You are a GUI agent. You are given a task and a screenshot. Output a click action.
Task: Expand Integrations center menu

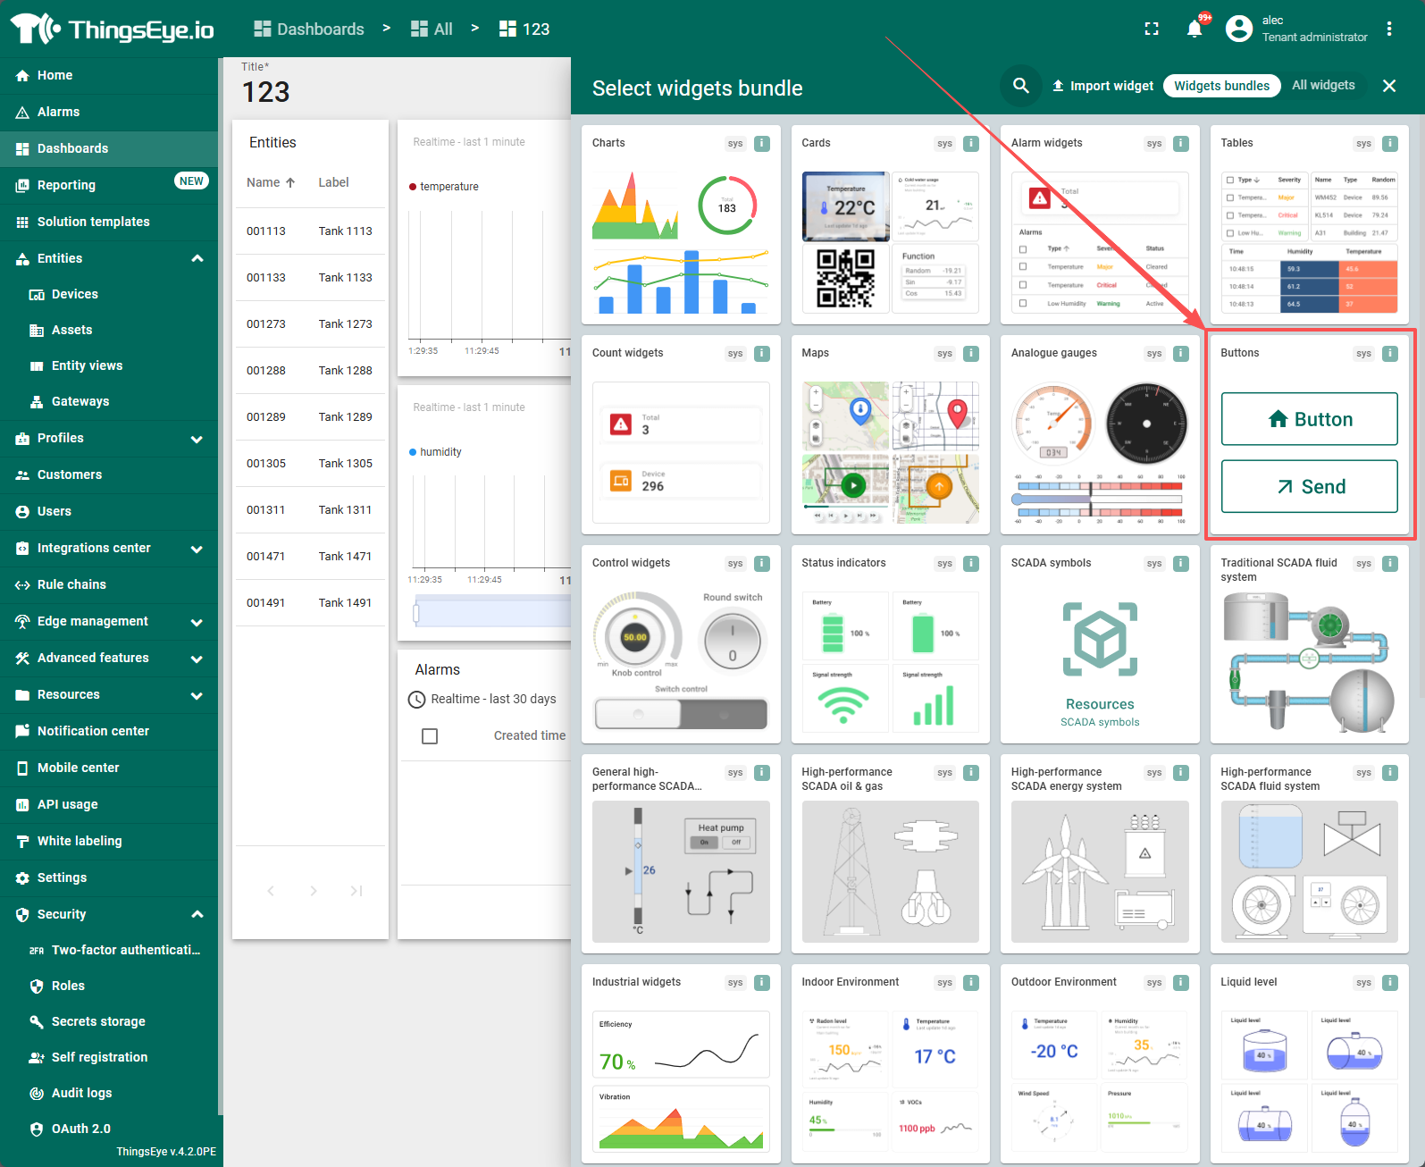(x=197, y=549)
